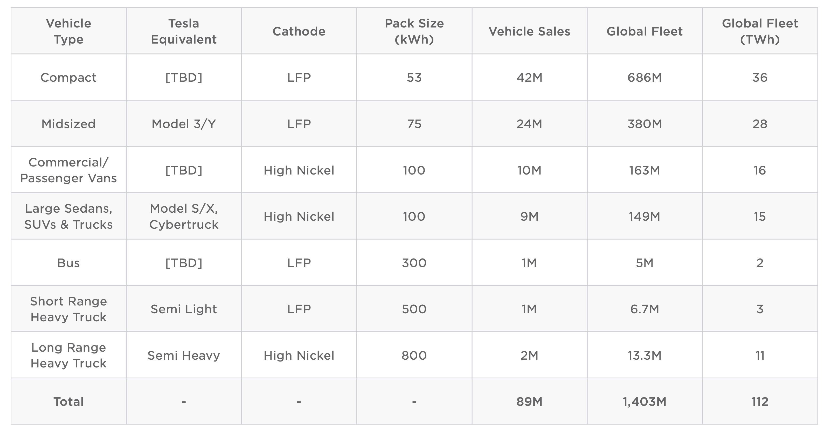Select the Compact row label
The width and height of the screenshot is (831, 432).
68,78
